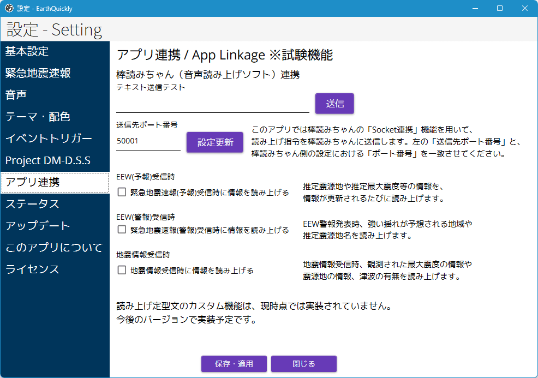Click the 推定震源地や推定最大震度 description text
The height and width of the screenshot is (378, 538).
pyautogui.click(x=374, y=193)
